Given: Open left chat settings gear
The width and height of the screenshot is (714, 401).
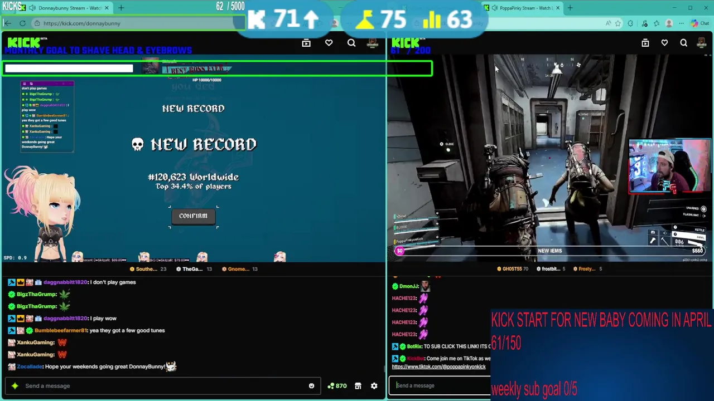Looking at the screenshot, I should [x=374, y=385].
